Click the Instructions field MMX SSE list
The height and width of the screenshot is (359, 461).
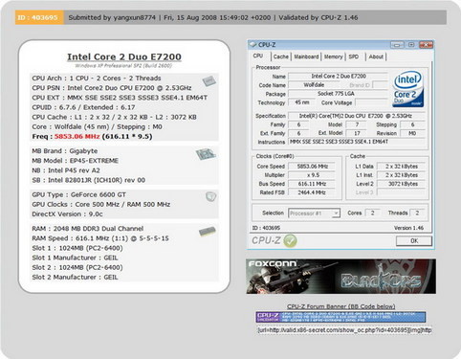point(357,142)
